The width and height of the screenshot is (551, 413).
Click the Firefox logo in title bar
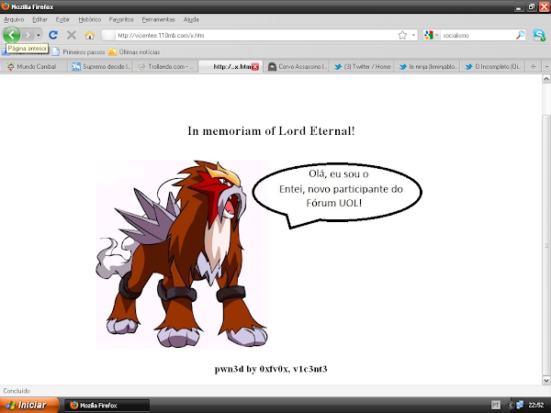(6, 6)
